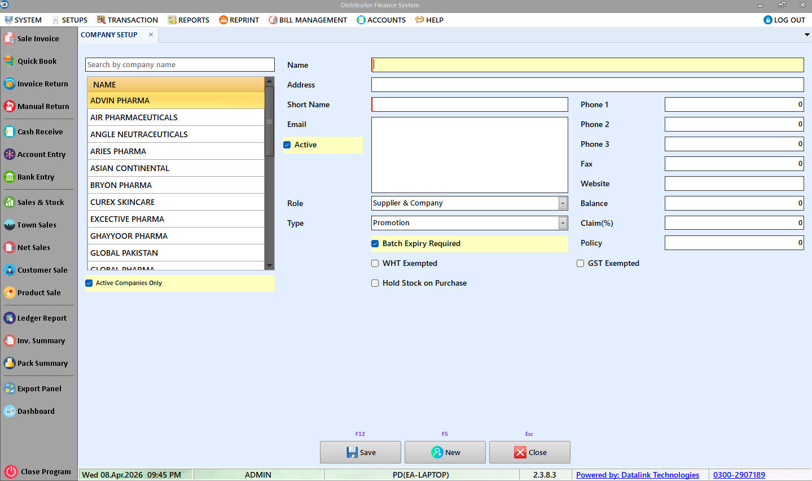Select ADVIN PHARMA in company list
The image size is (812, 481).
pos(176,100)
